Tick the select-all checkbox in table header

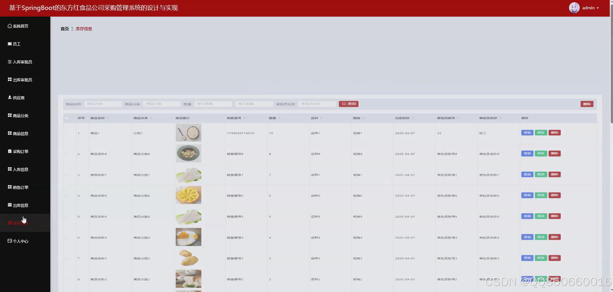click(x=67, y=118)
